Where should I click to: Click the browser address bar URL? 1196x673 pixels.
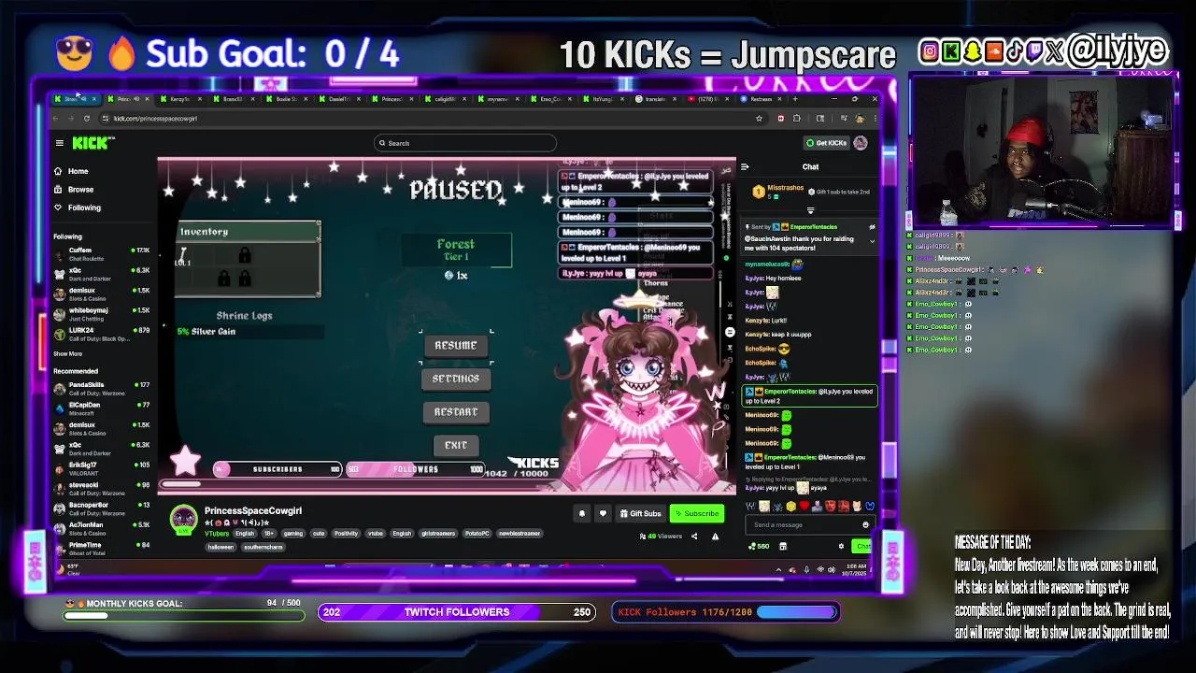(x=155, y=118)
